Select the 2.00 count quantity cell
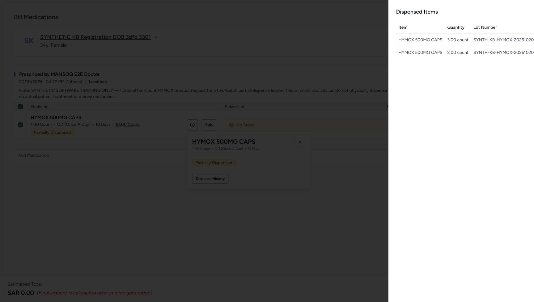 point(458,53)
